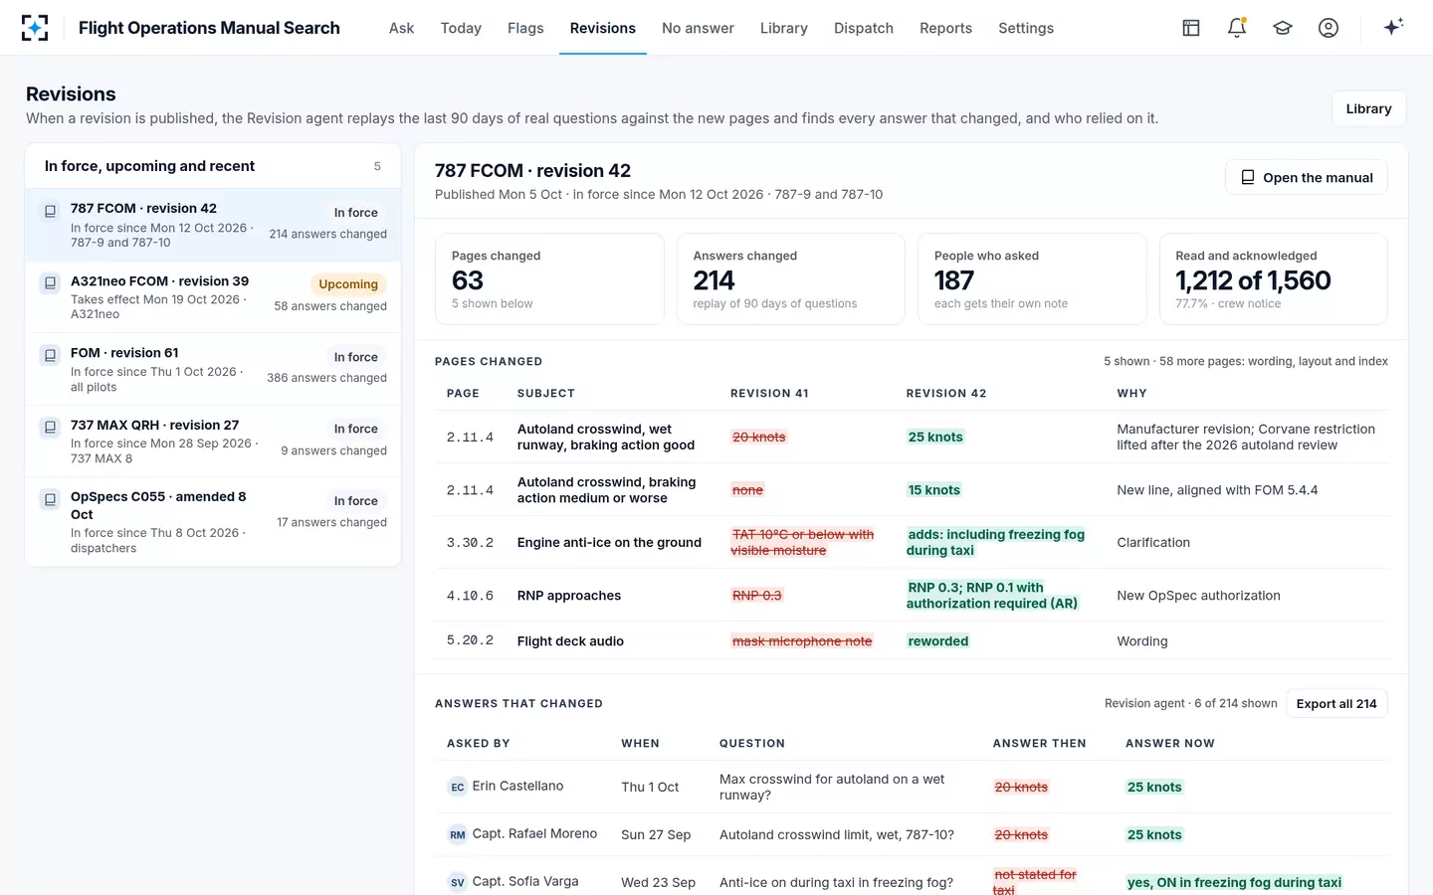
Task: Select the A321neo FCOM revision 39 entry
Action: coord(213,296)
